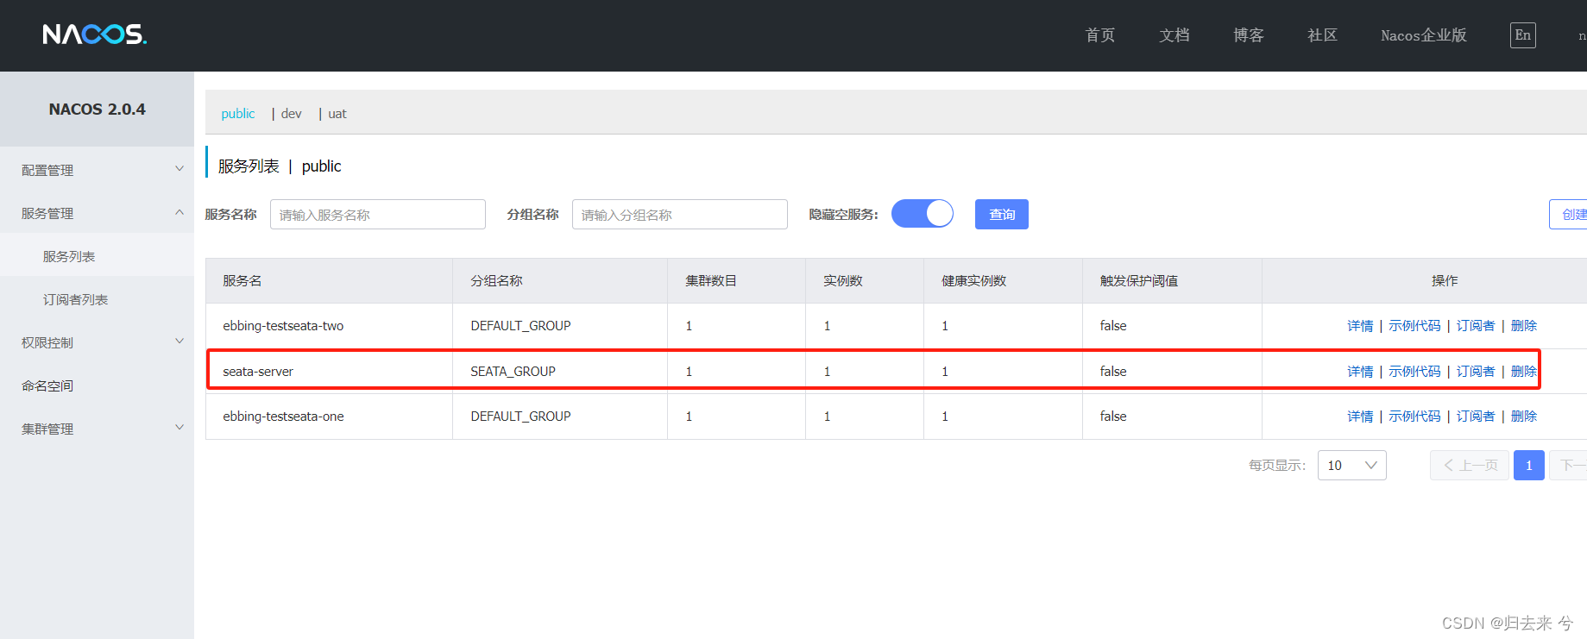Toggle the hide empty services switch
Screen dimensions: 1587x639
922,214
